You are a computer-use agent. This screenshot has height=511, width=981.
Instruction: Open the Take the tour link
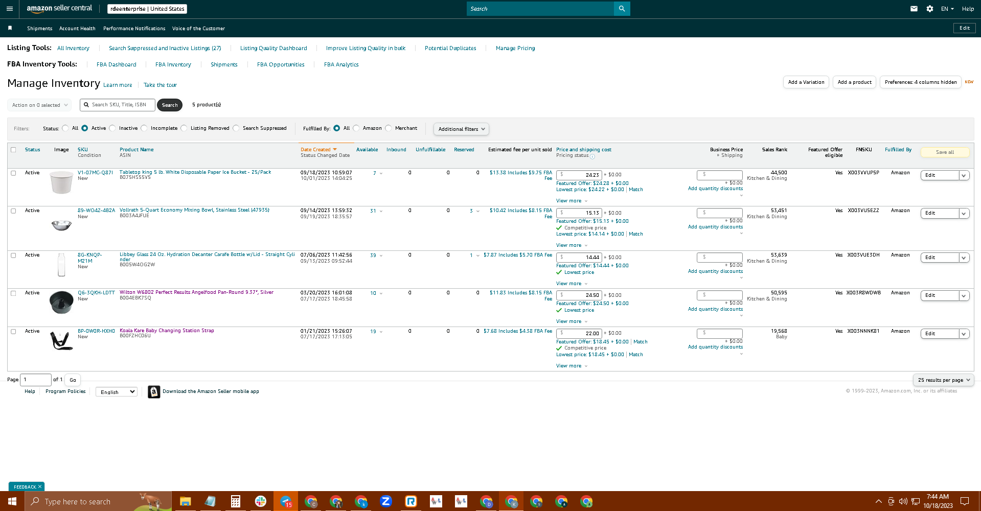tap(160, 85)
